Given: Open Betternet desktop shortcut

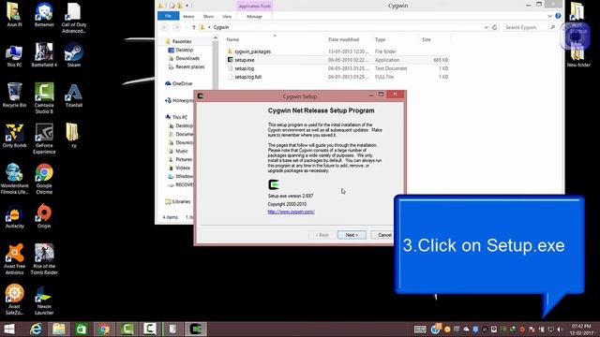Looking at the screenshot, I should point(44,15).
